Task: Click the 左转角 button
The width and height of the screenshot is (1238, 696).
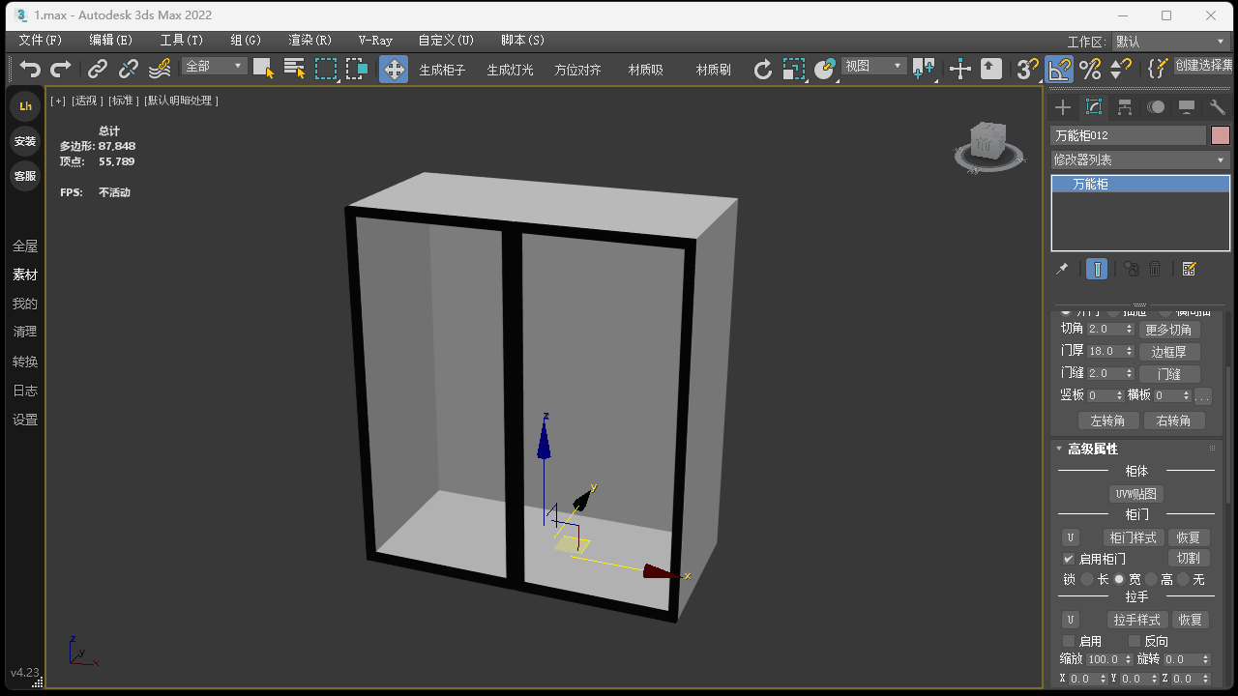Action: [x=1107, y=420]
